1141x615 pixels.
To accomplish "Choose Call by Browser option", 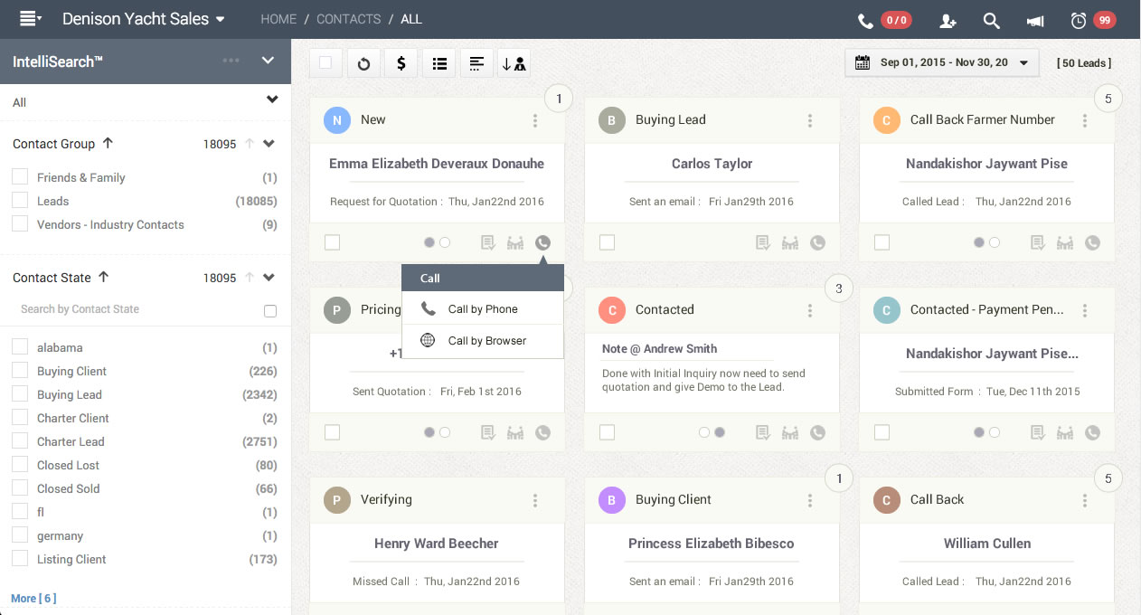I will pyautogui.click(x=483, y=340).
